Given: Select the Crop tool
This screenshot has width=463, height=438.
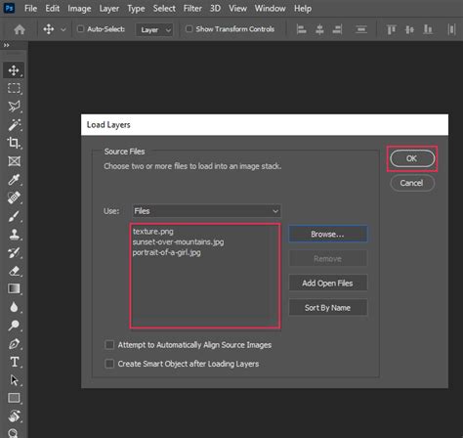Looking at the screenshot, I should [x=14, y=143].
